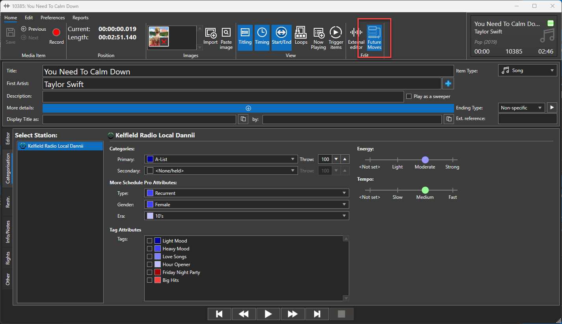Expand the More details bar
This screenshot has width=562, height=324.
pos(248,108)
